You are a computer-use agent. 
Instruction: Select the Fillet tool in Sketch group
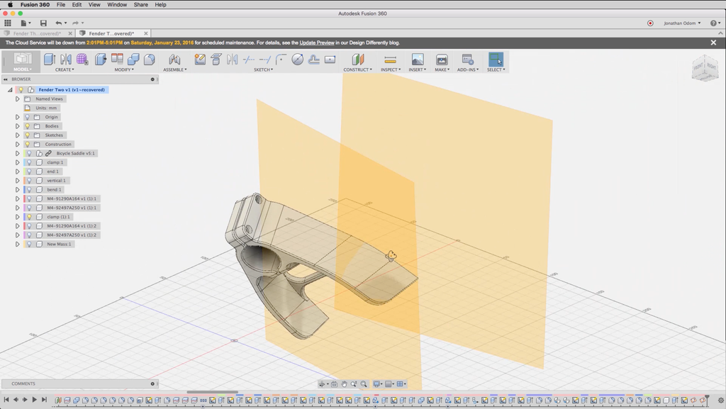281,60
